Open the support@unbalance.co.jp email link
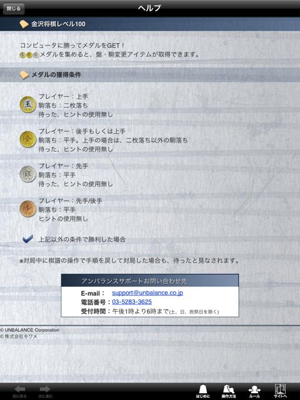This screenshot has height=400, width=300. click(147, 292)
